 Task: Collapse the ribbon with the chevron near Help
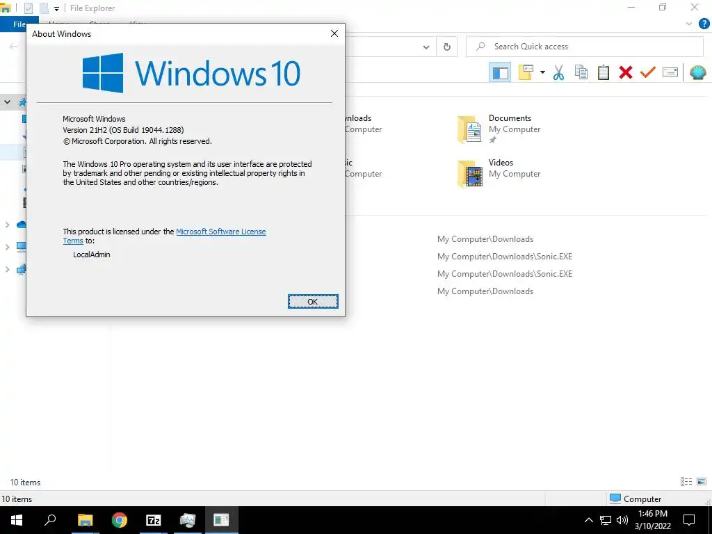point(689,24)
